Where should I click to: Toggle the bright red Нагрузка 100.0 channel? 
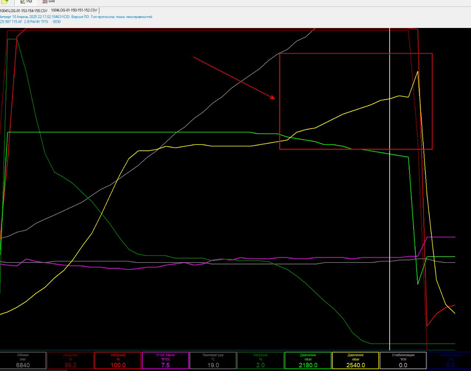tap(118, 360)
